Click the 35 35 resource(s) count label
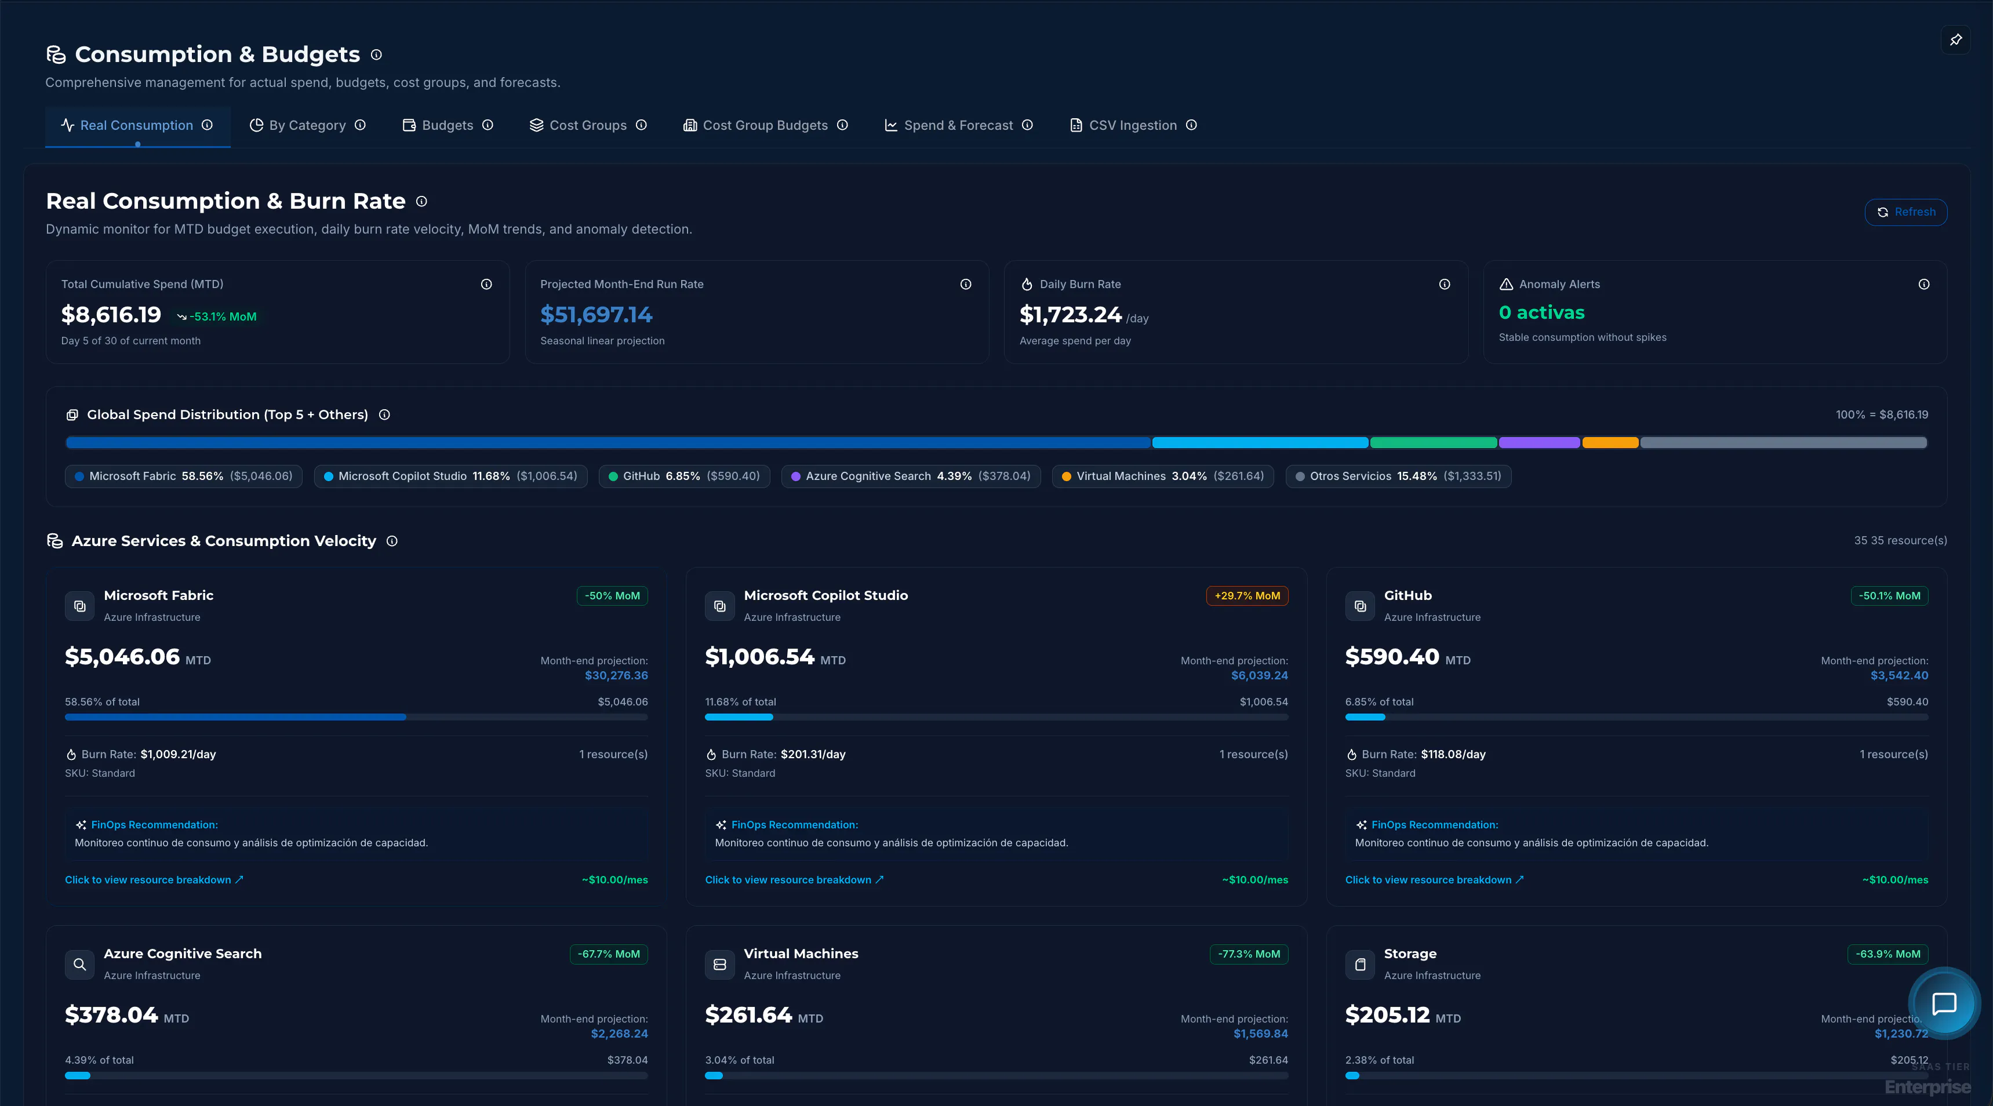 click(1900, 541)
